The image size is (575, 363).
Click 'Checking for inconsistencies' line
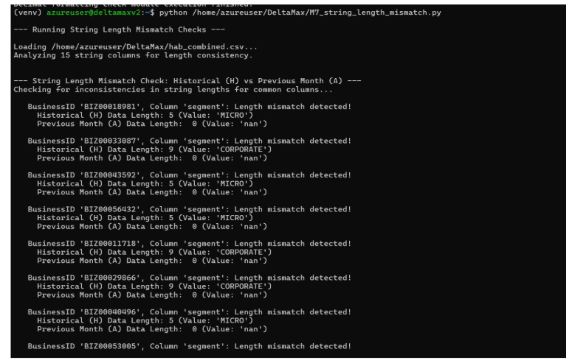pyautogui.click(x=173, y=90)
